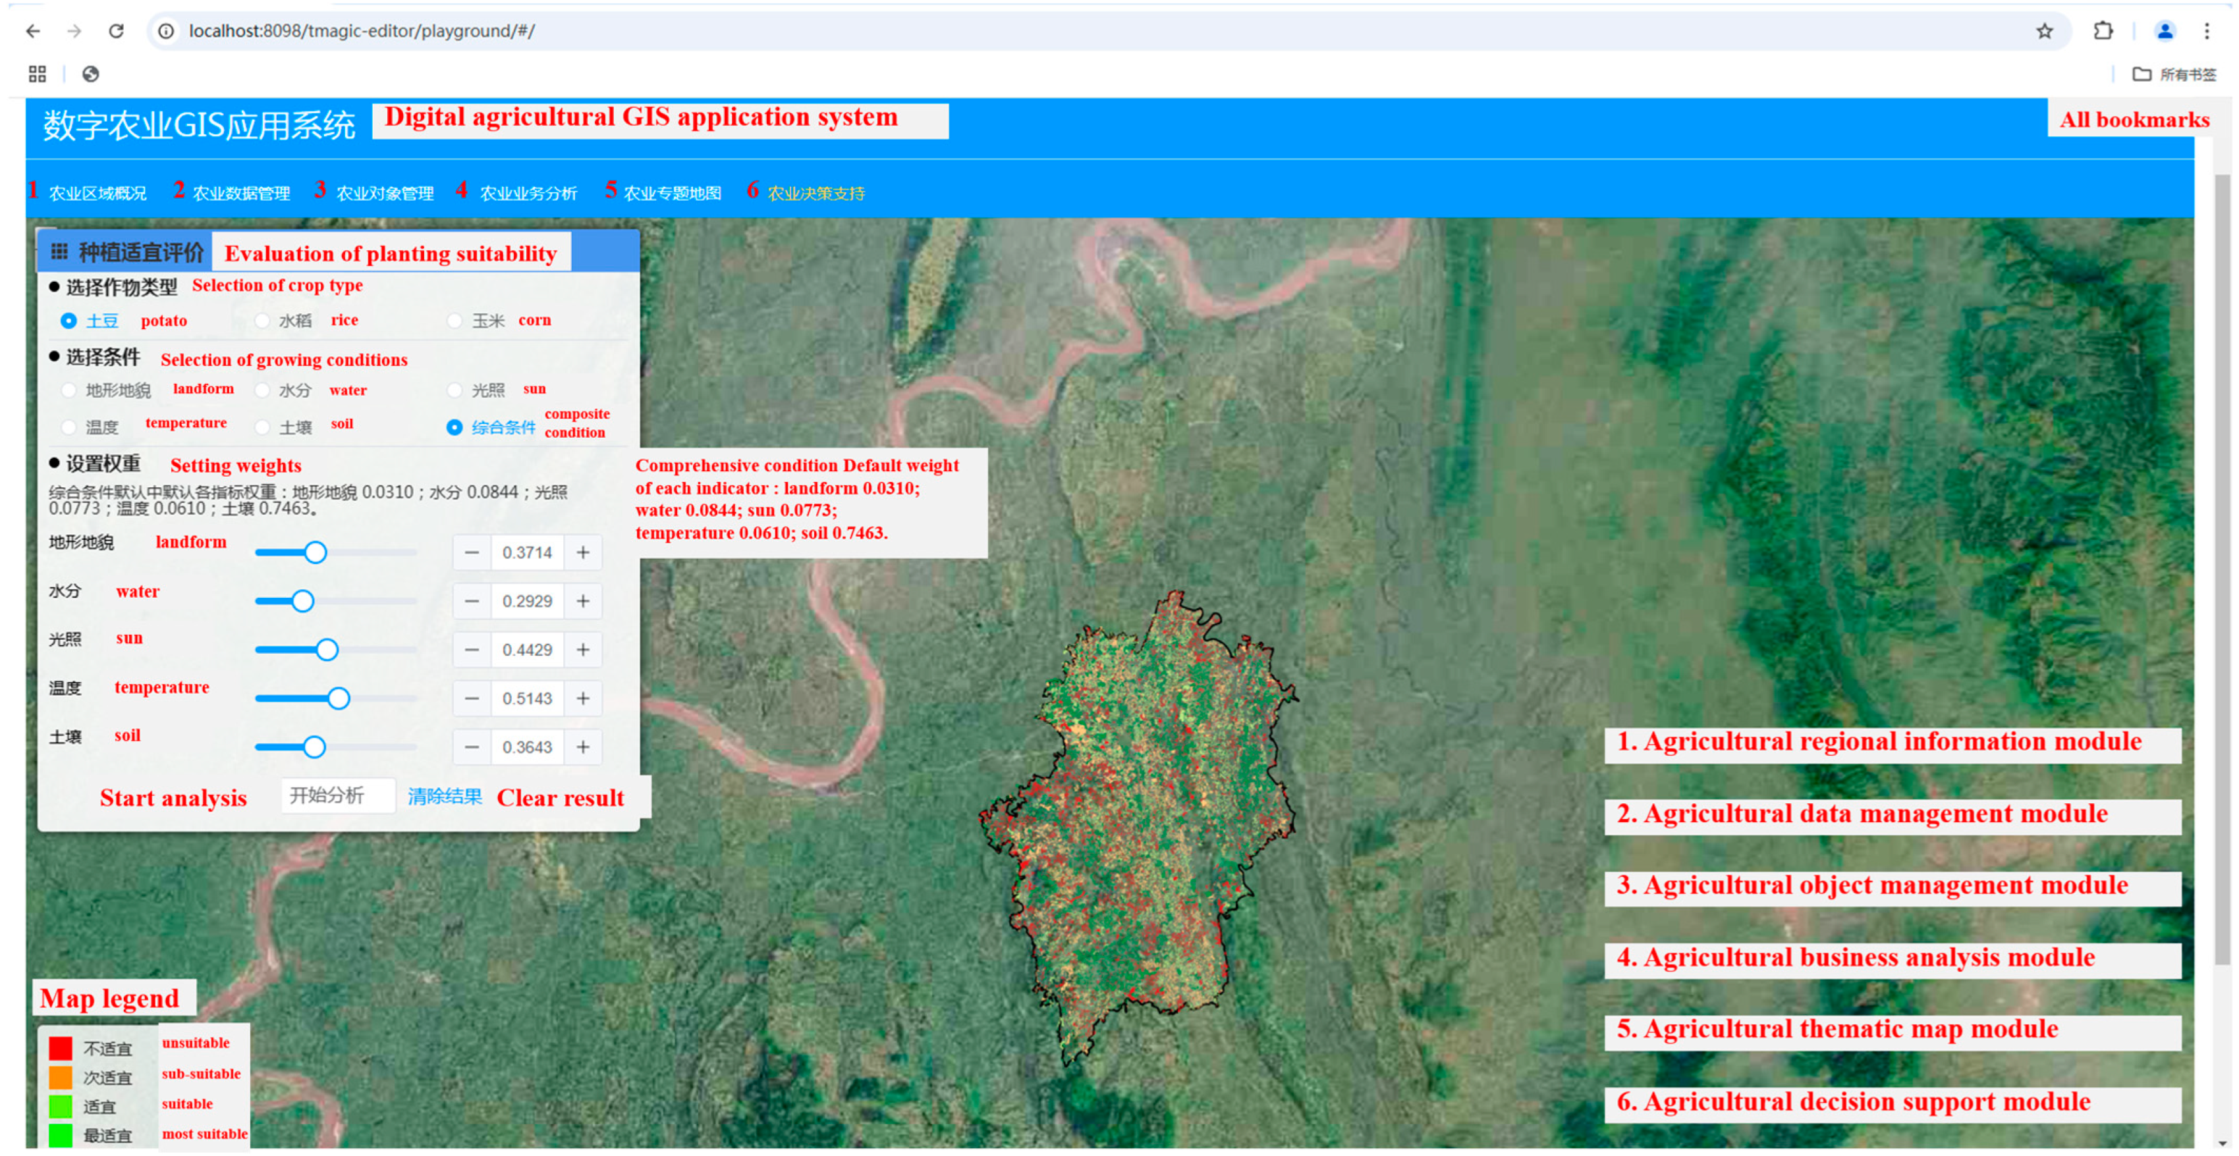Click the grid icon beside 种植适宜评价 title

(x=59, y=252)
